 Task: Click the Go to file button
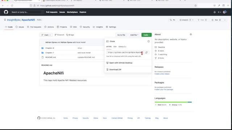click(x=121, y=35)
